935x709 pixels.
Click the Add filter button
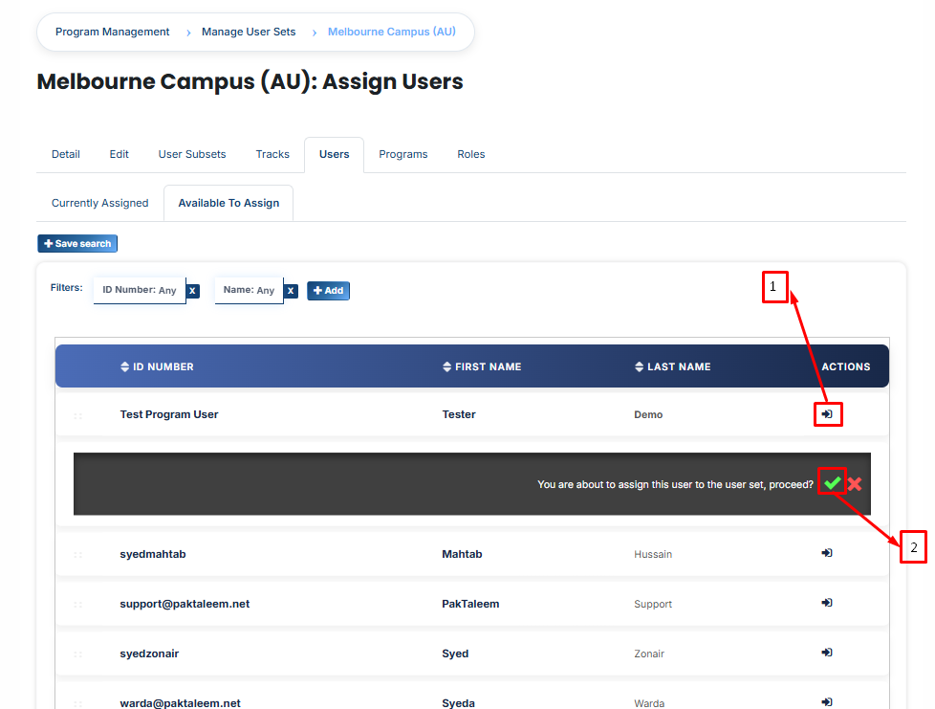point(328,291)
